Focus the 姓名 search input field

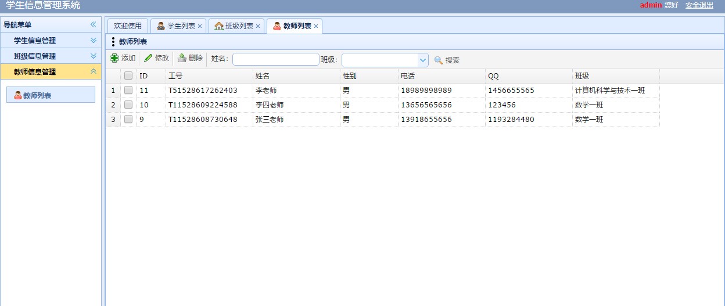coord(276,59)
